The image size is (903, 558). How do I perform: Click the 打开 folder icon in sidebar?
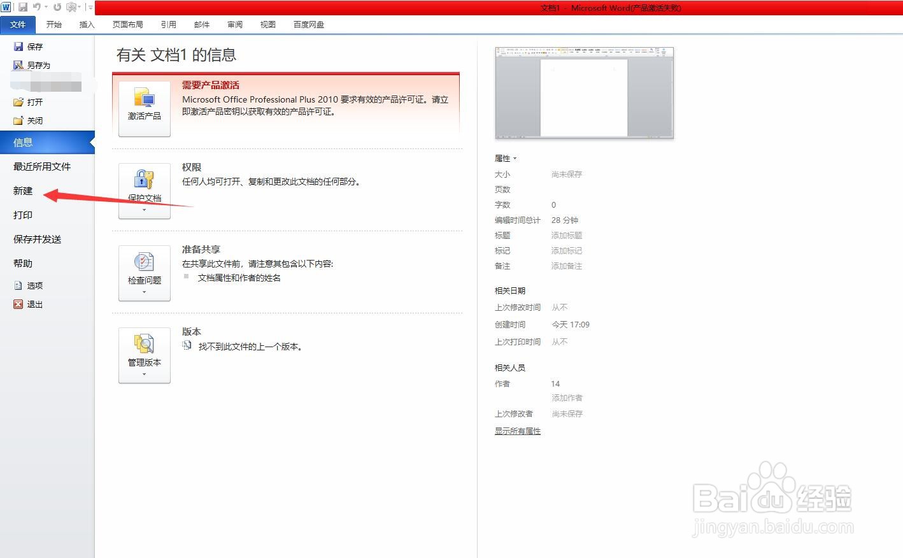[x=18, y=102]
